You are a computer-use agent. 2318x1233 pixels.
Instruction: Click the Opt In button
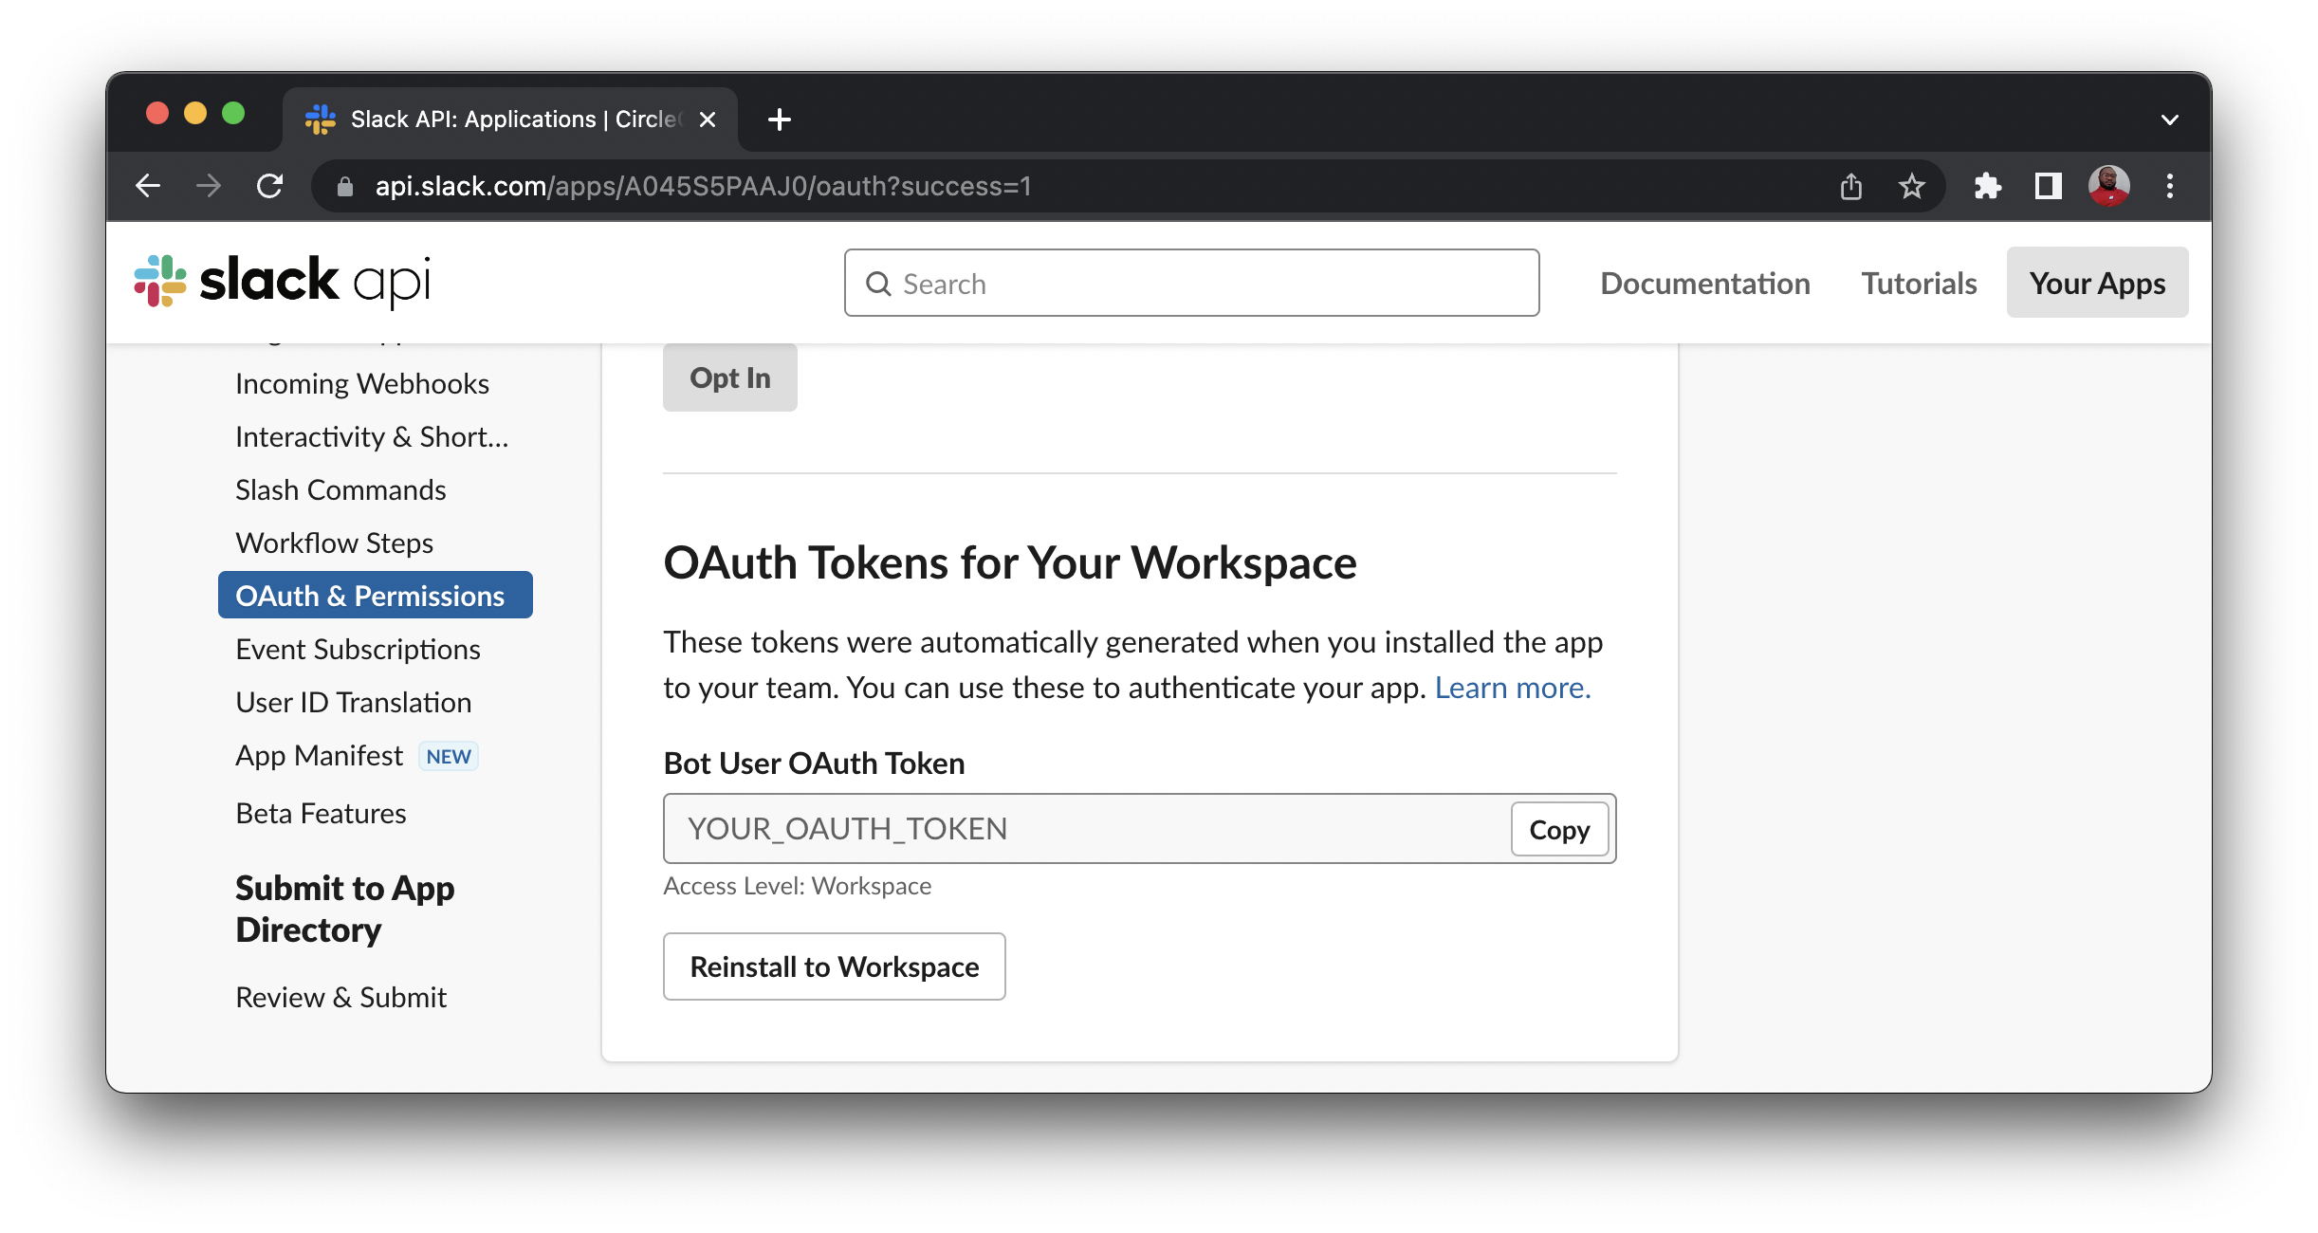[x=729, y=377]
